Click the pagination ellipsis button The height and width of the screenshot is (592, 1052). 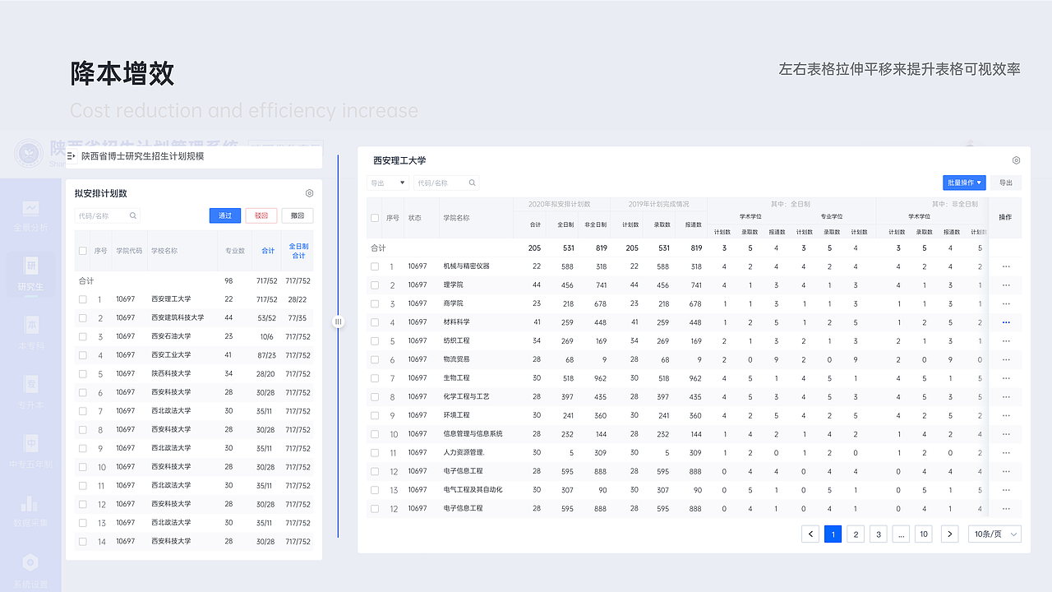(901, 534)
